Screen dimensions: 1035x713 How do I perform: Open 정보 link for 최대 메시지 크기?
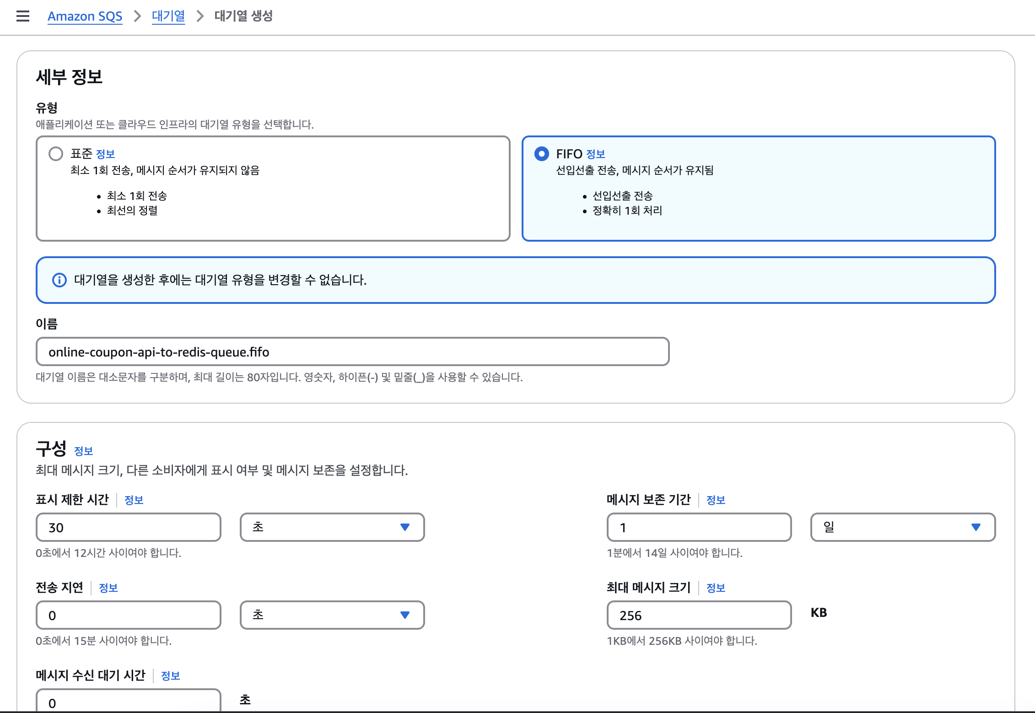[x=716, y=588]
